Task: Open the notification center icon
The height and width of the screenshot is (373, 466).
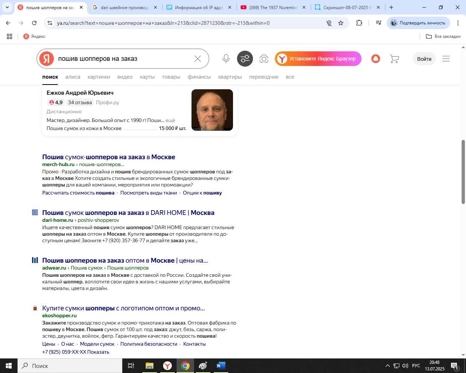Action: 454,366
